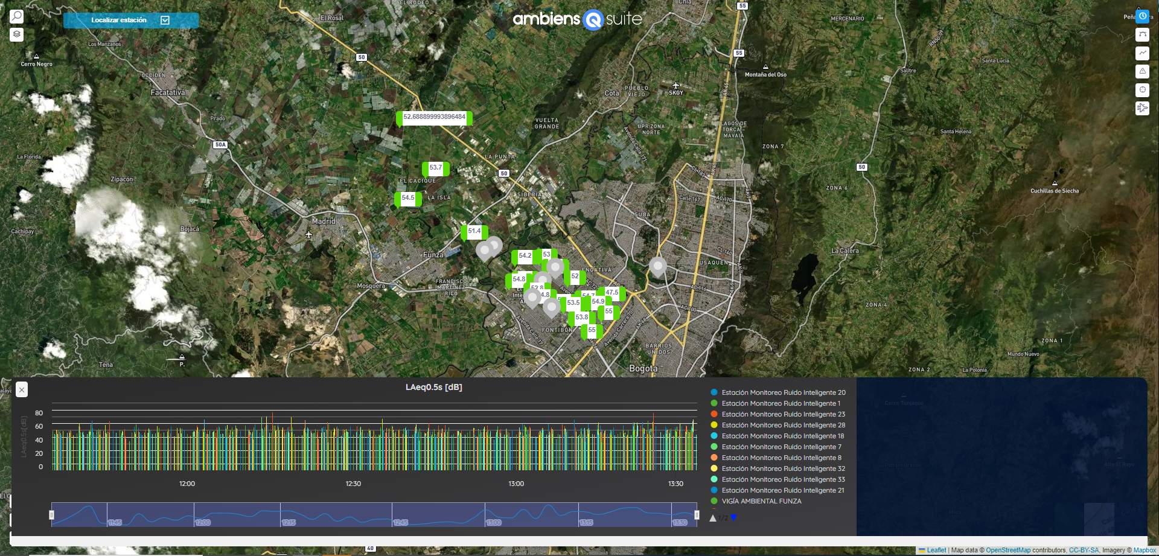
Task: Toggle series Estación Monitoreo Ruido Inteligente 32
Action: (x=778, y=468)
